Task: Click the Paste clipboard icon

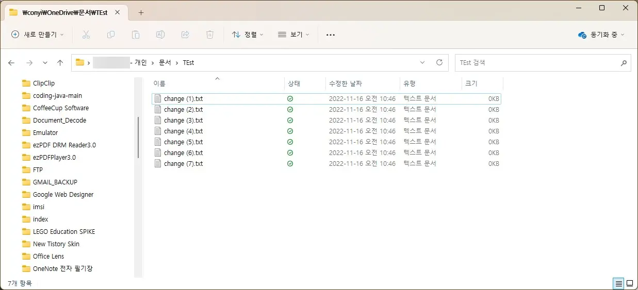Action: (x=136, y=35)
